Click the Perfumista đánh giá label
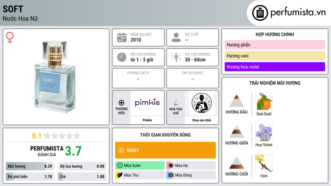Viewport: 331px width, 186px height. coord(47,151)
